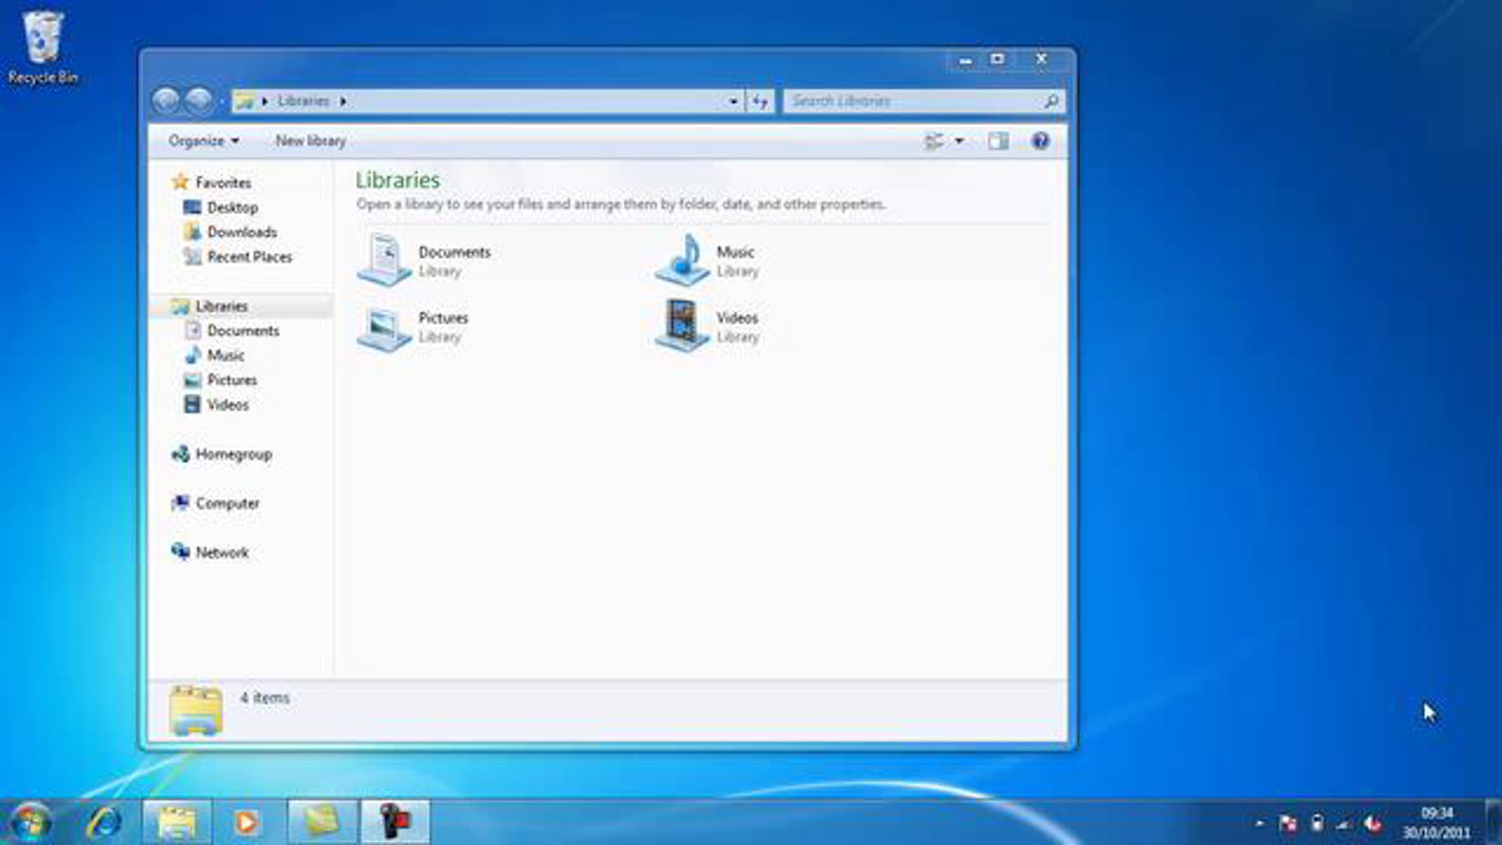Screen dimensions: 1502x845
Task: Open Homegroup in the navigation pane
Action: 233,454
